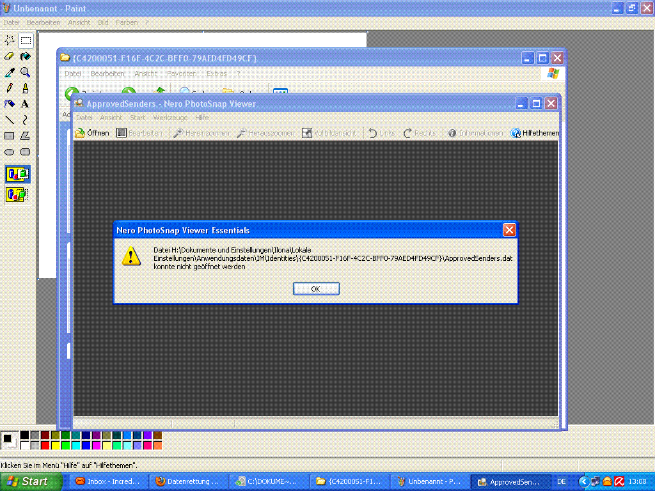Select the Free-form select tool in Paint
Viewport: 655px width, 491px height.
pos(9,40)
